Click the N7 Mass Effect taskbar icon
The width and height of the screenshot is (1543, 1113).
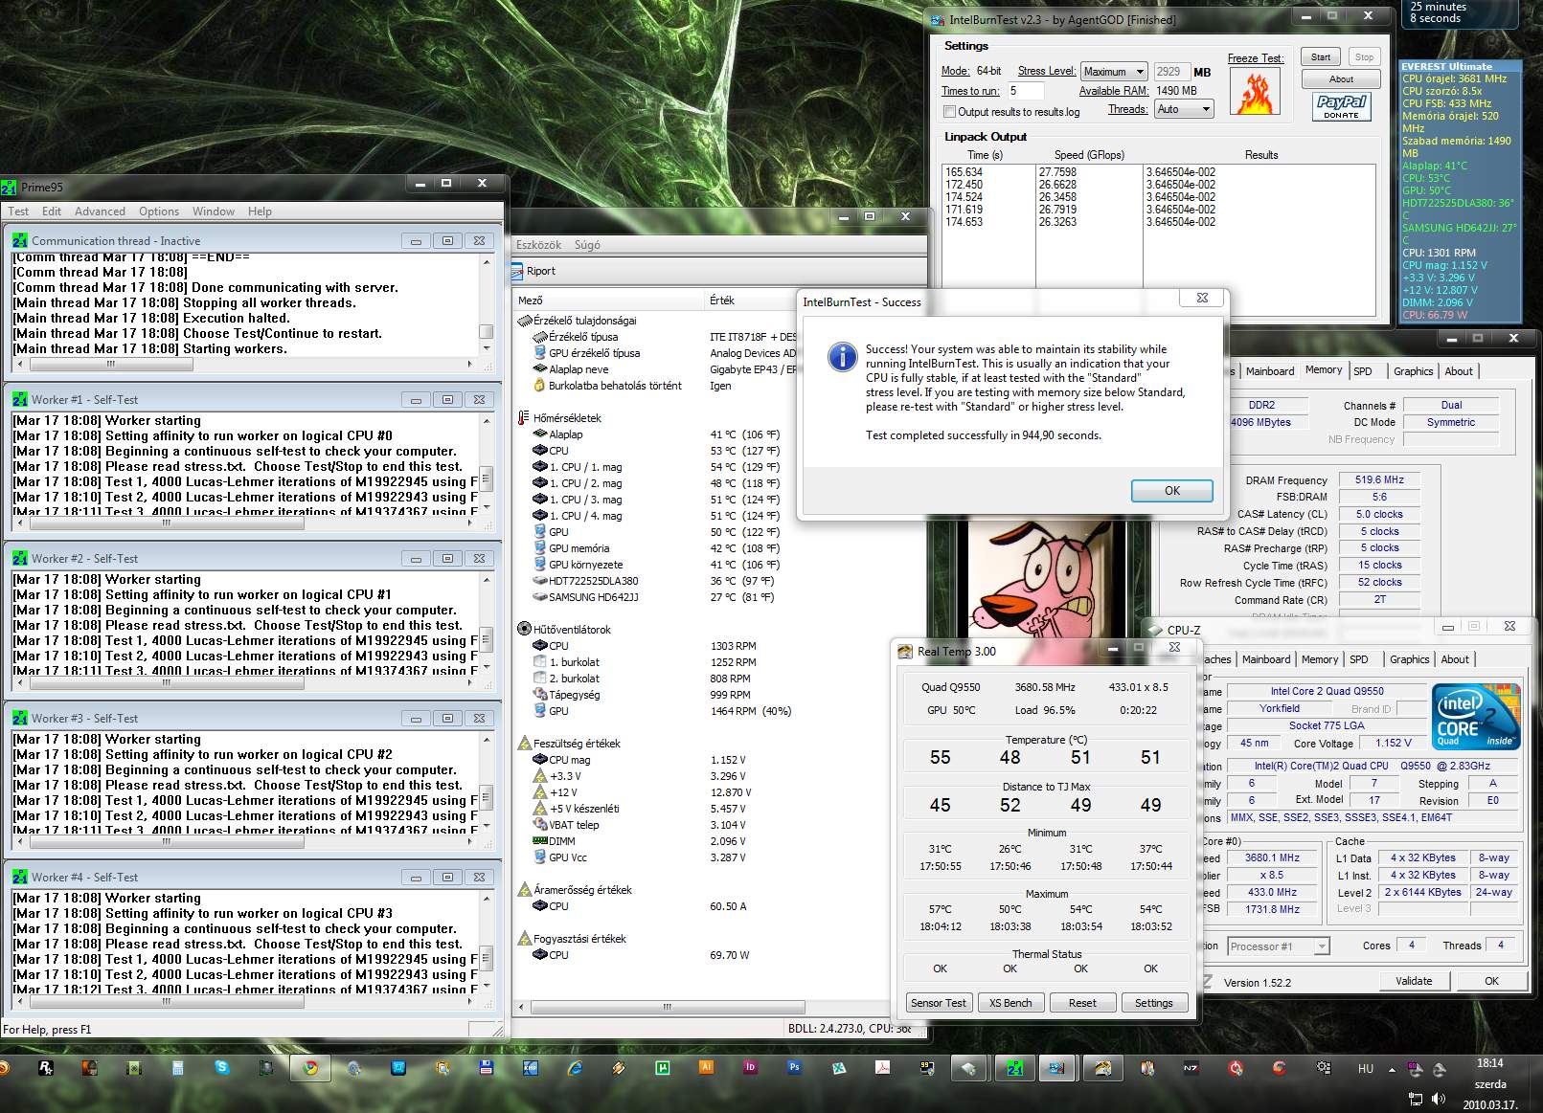pyautogui.click(x=1191, y=1068)
